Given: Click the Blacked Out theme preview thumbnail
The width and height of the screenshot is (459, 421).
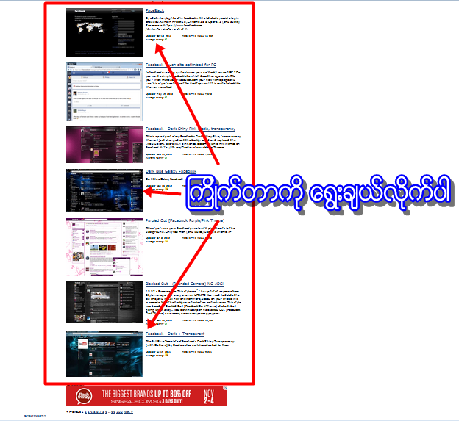Looking at the screenshot, I should (x=104, y=302).
